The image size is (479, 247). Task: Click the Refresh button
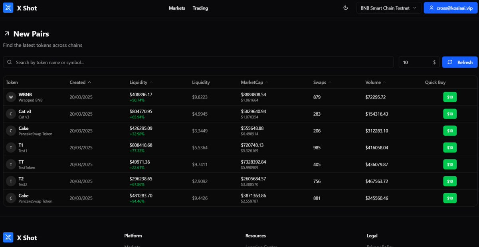(x=460, y=62)
